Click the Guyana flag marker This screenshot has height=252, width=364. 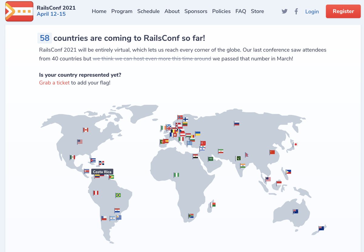point(111,177)
